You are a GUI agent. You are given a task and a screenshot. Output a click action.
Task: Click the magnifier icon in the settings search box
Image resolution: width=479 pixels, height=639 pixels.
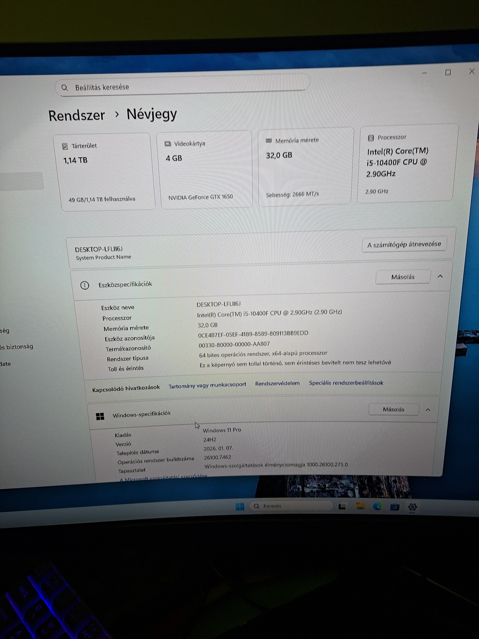pos(65,88)
